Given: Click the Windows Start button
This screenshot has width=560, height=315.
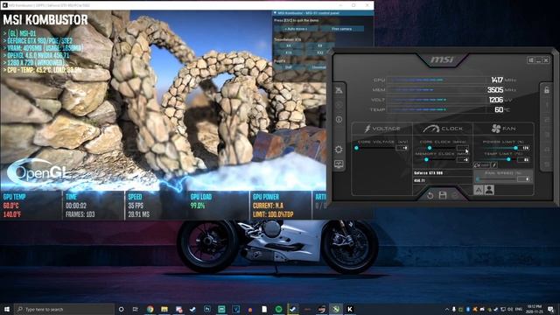Looking at the screenshot, I should pos(7,309).
